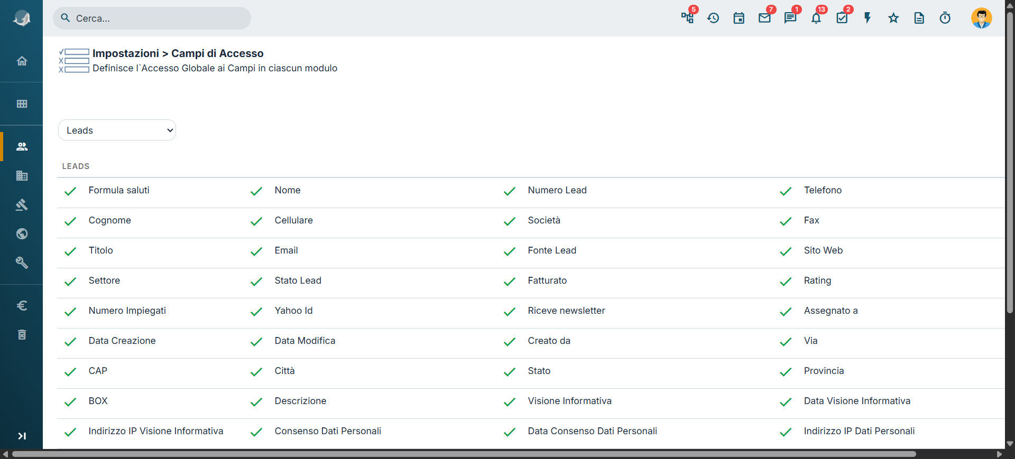Click the scroll-left arrow on horizontal scrollbar
1015x459 pixels.
[x=5, y=454]
